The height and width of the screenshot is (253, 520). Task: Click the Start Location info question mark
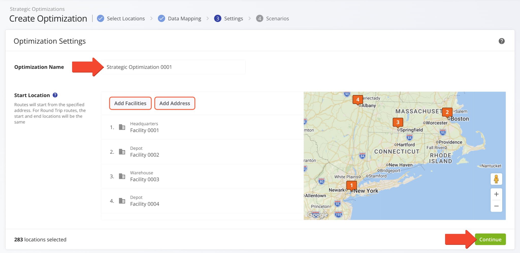pyautogui.click(x=55, y=95)
